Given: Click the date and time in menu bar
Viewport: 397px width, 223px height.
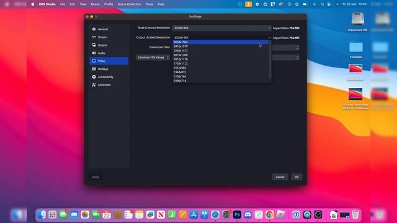Looking at the screenshot, I should pos(354,4).
